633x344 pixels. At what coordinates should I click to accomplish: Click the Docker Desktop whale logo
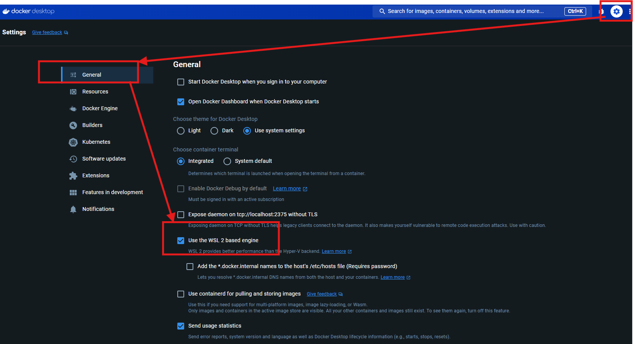[x=28, y=11]
